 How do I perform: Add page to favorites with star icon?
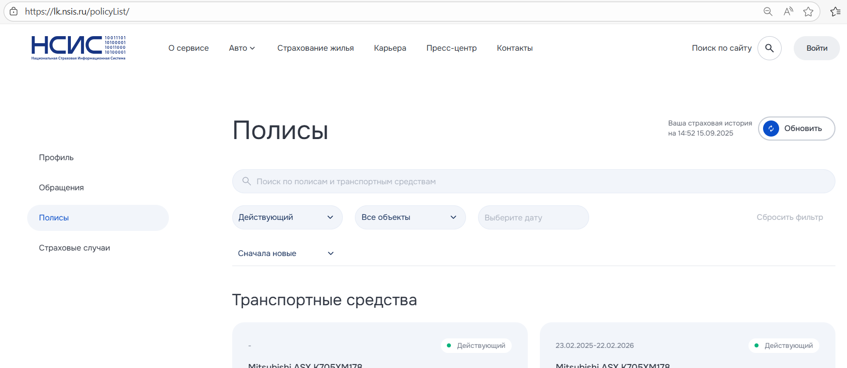click(808, 12)
